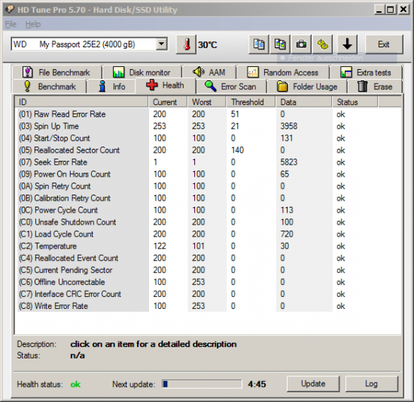Click the green Health status ok text
This screenshot has width=414, height=402.
(75, 385)
